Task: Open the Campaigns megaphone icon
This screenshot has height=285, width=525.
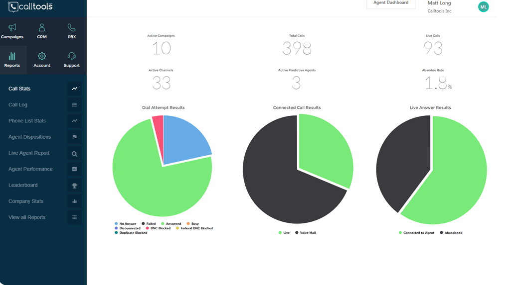Action: point(12,27)
